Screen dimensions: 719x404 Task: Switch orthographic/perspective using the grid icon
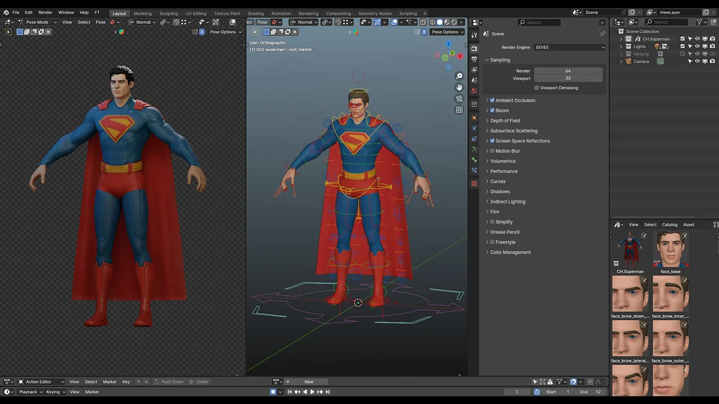pyautogui.click(x=459, y=110)
